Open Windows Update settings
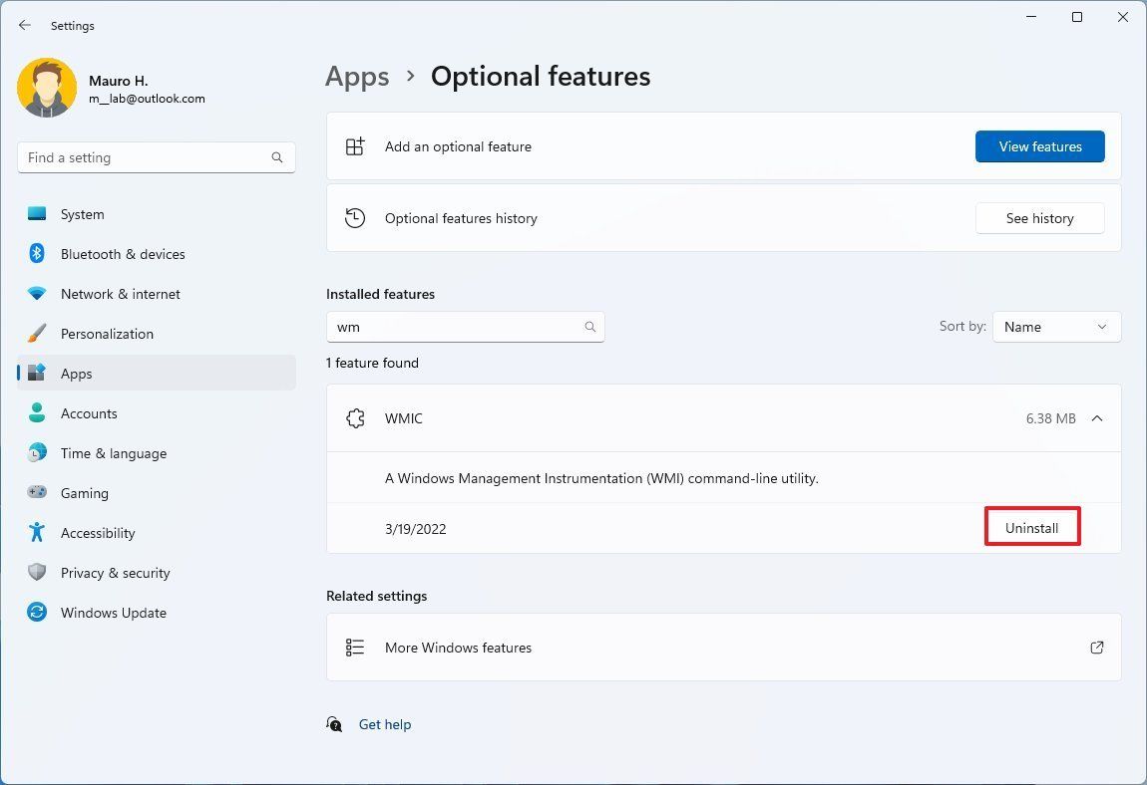Viewport: 1147px width, 785px height. pyautogui.click(x=113, y=613)
